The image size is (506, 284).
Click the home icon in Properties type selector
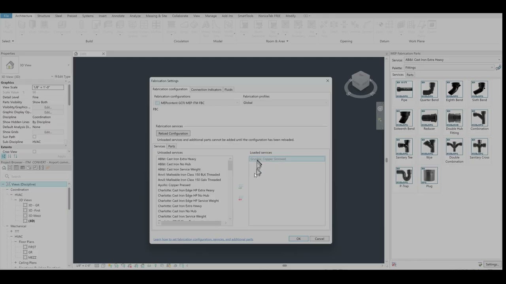coord(10,65)
